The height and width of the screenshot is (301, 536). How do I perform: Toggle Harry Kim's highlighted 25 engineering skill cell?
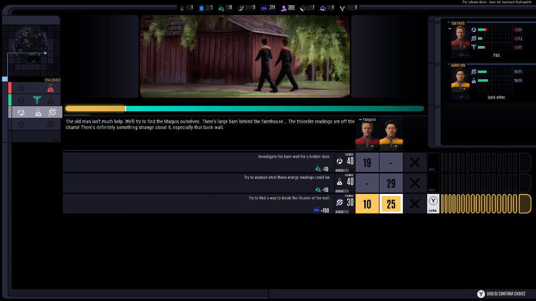tap(391, 204)
